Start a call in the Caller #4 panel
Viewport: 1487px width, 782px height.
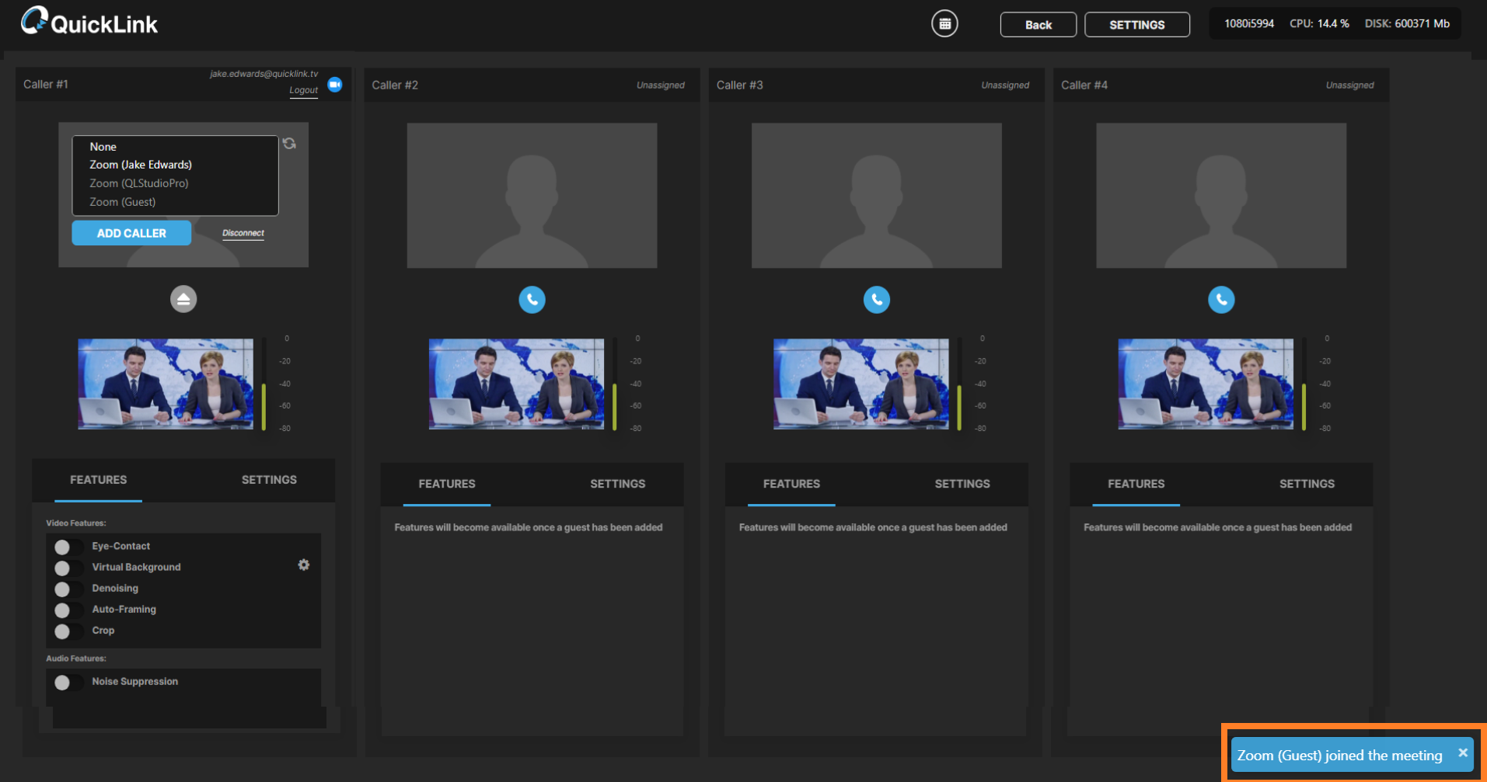pyautogui.click(x=1220, y=299)
